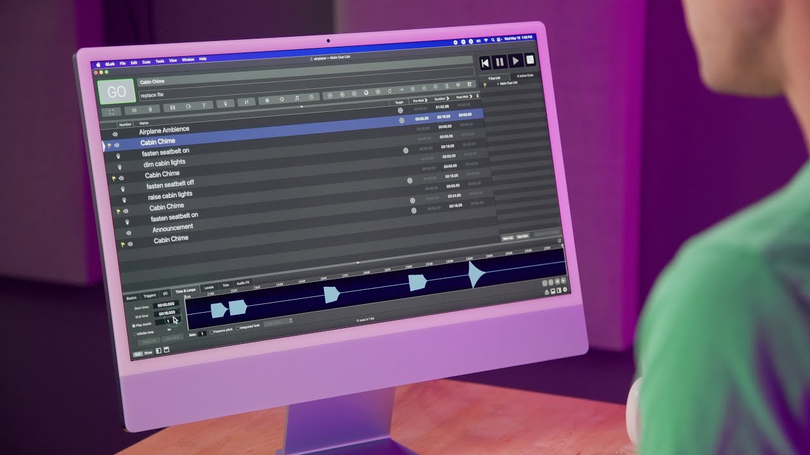This screenshot has width=810, height=455.
Task: Click the Spotlight search icon in menu bar
Action: pos(493,40)
